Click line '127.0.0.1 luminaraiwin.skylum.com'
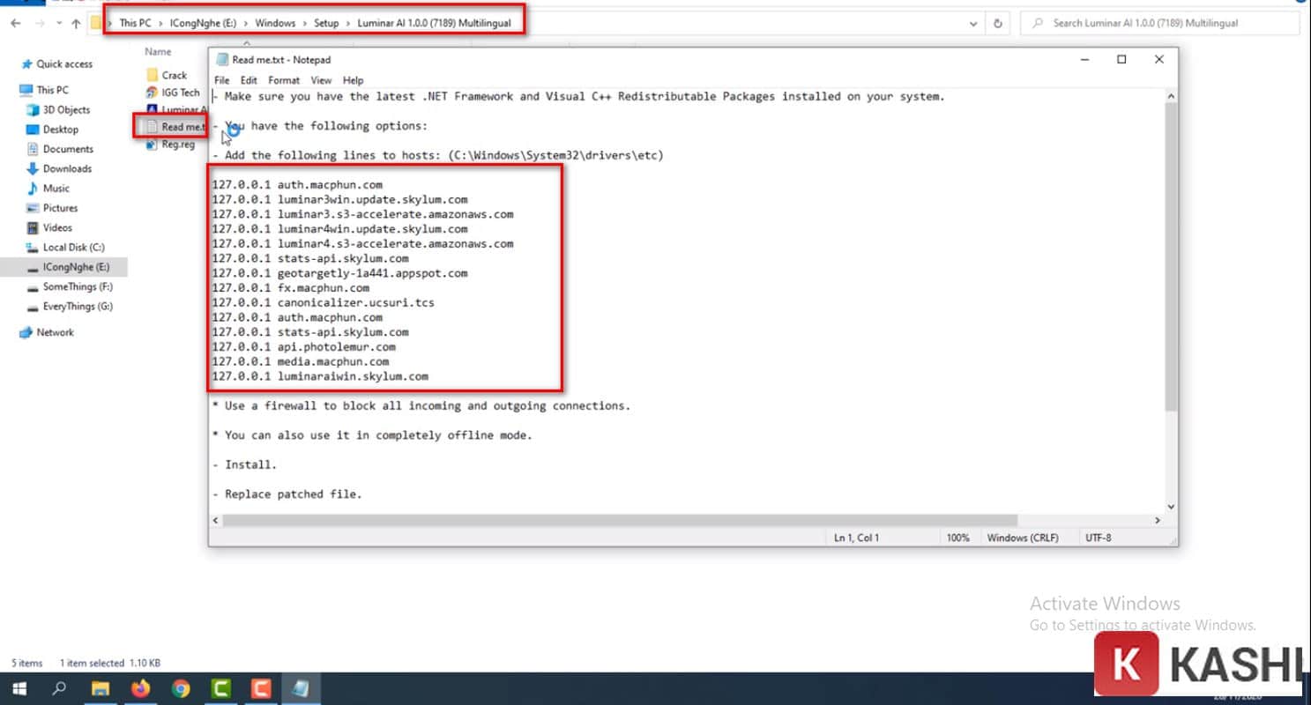This screenshot has width=1311, height=705. coord(320,376)
